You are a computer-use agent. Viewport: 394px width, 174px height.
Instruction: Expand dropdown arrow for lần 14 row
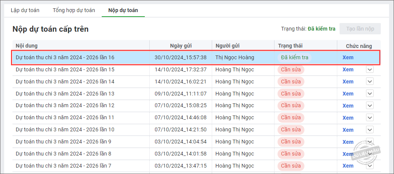(370, 82)
